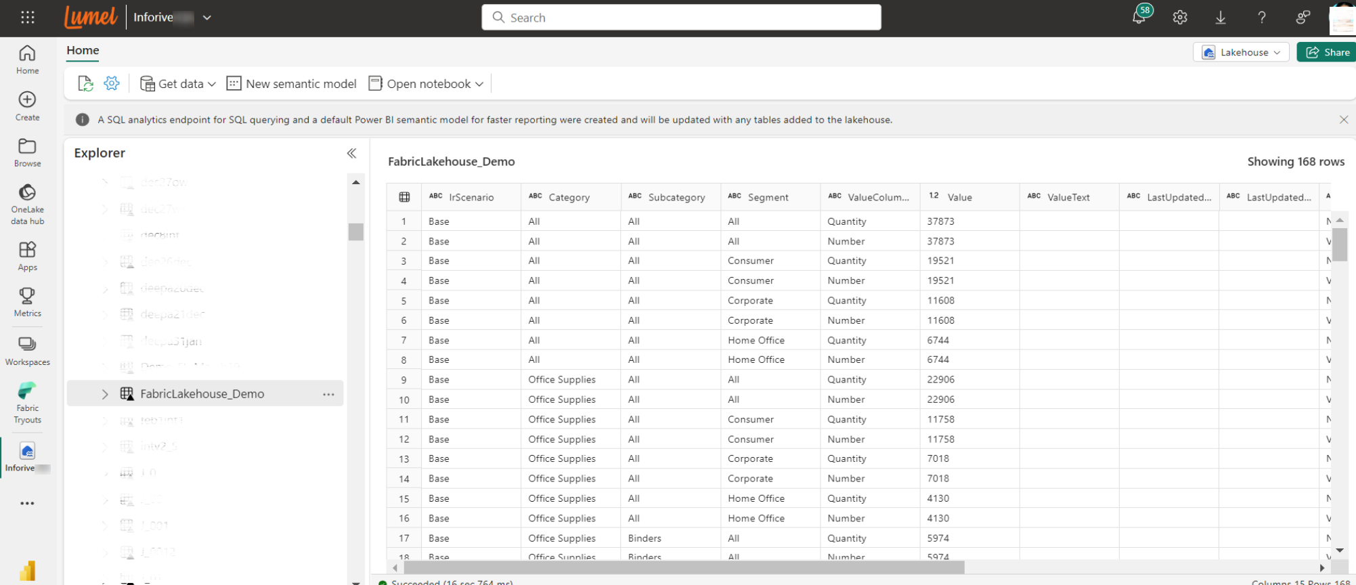Click the download arrow icon
This screenshot has width=1356, height=585.
pos(1221,18)
